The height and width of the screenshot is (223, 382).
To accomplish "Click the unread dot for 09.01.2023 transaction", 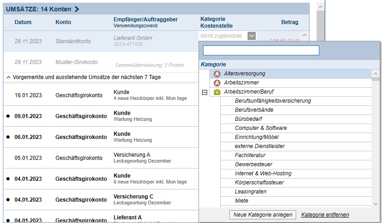I will 8,116.
